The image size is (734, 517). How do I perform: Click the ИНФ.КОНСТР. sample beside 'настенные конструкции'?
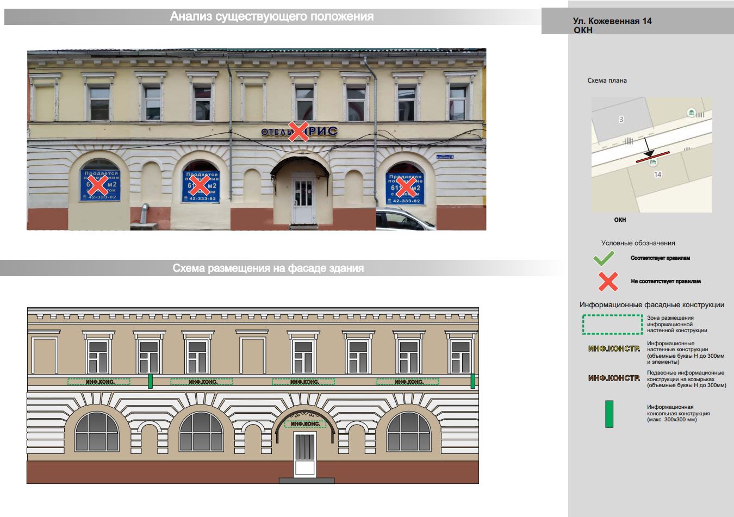(614, 348)
